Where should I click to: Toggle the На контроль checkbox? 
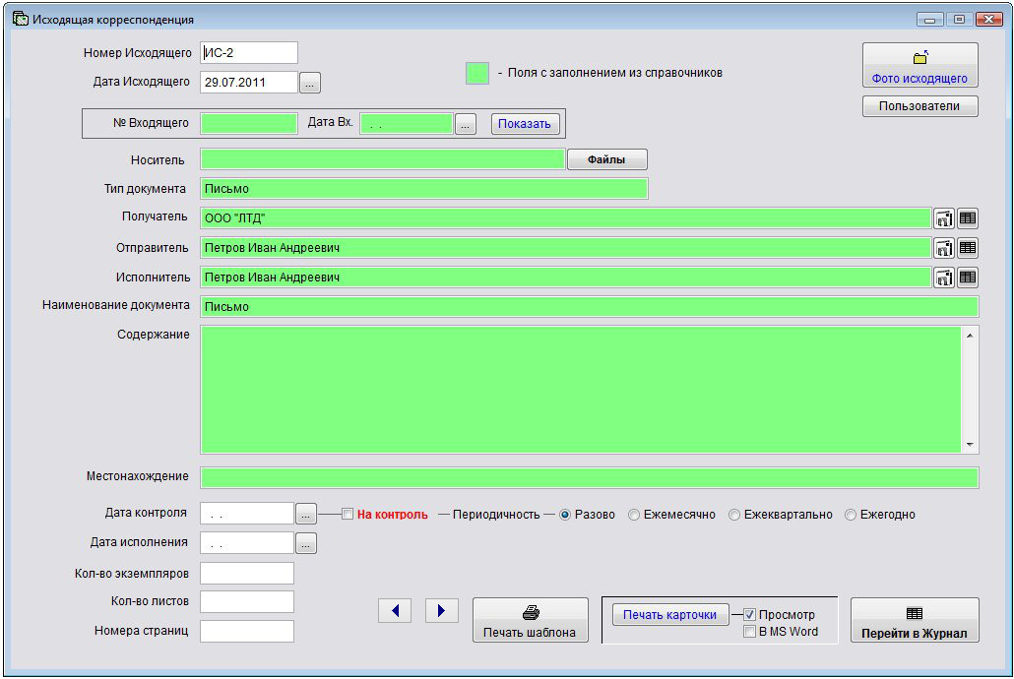(x=348, y=514)
